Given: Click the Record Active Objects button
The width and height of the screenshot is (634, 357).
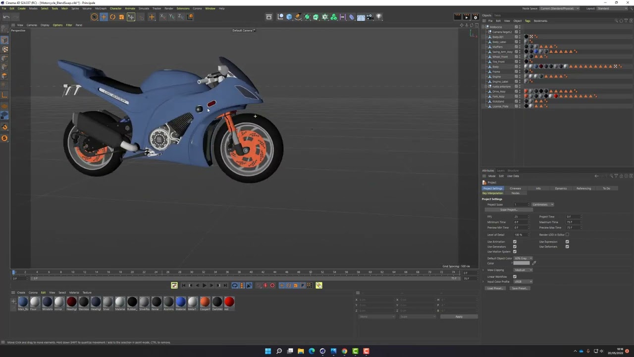Looking at the screenshot, I should [258, 285].
